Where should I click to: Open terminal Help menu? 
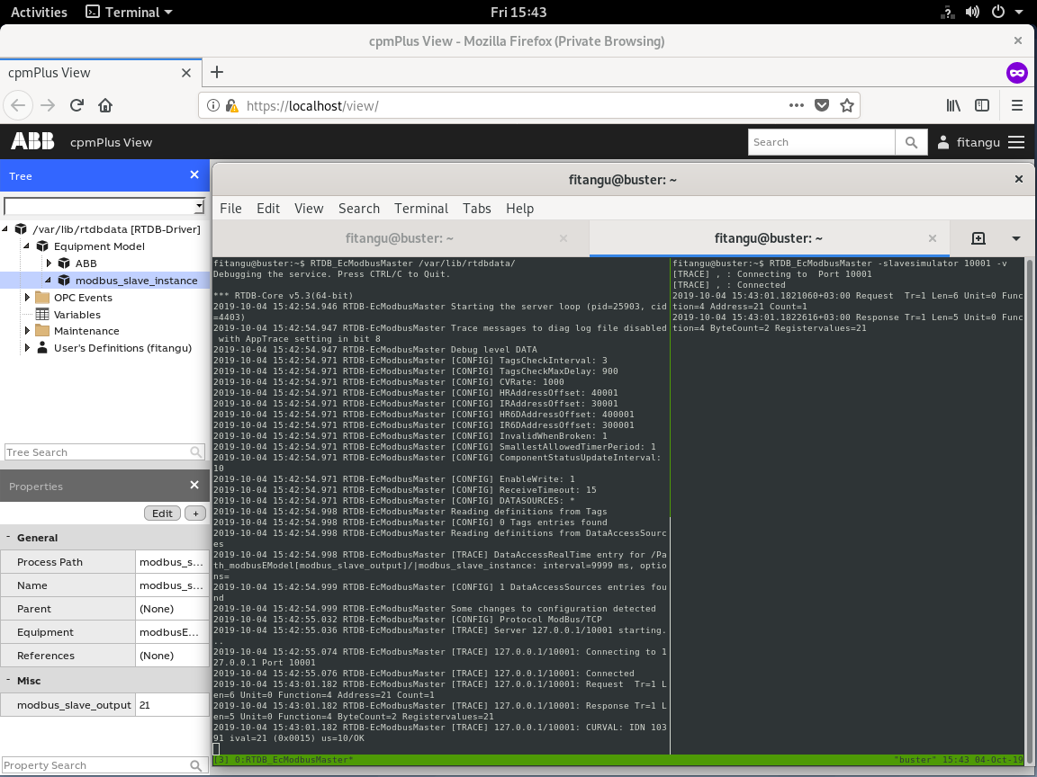(x=519, y=208)
